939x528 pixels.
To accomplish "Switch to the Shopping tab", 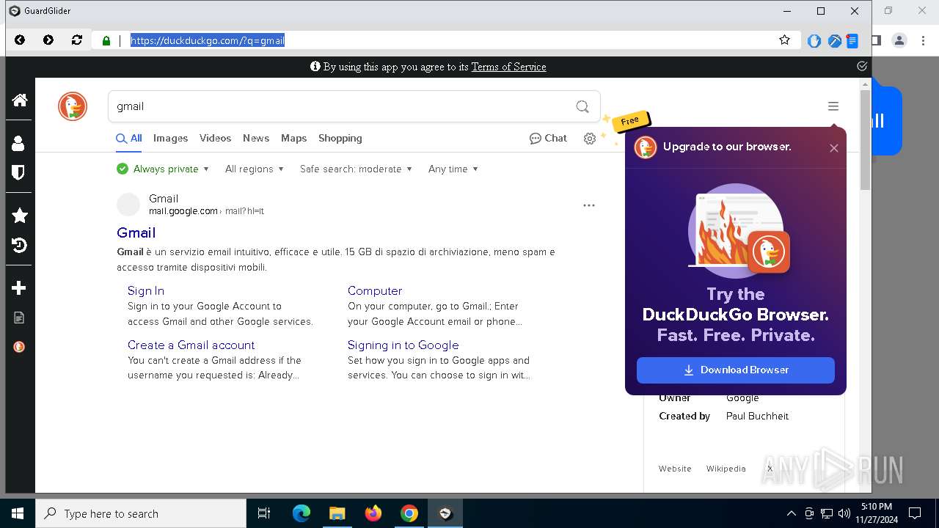I will click(340, 138).
